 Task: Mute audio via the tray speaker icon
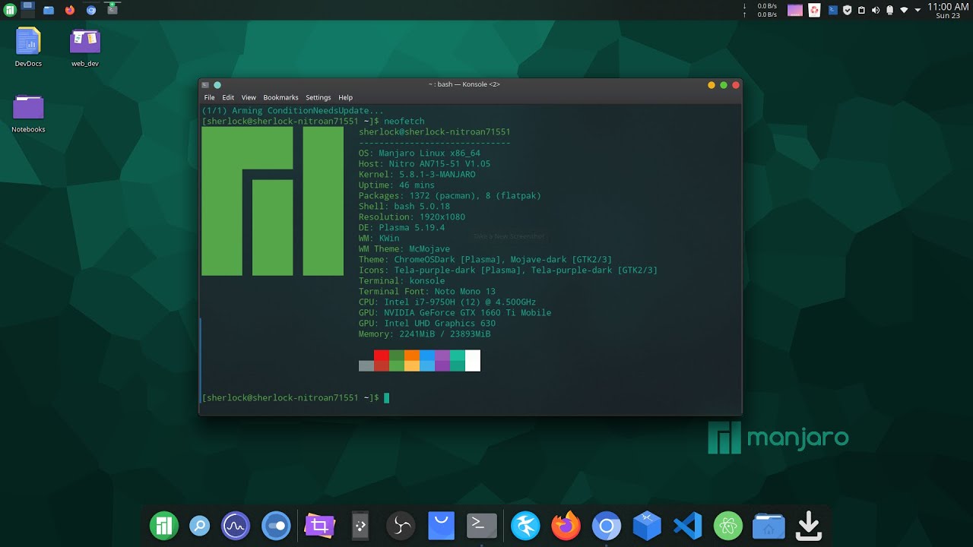(875, 10)
